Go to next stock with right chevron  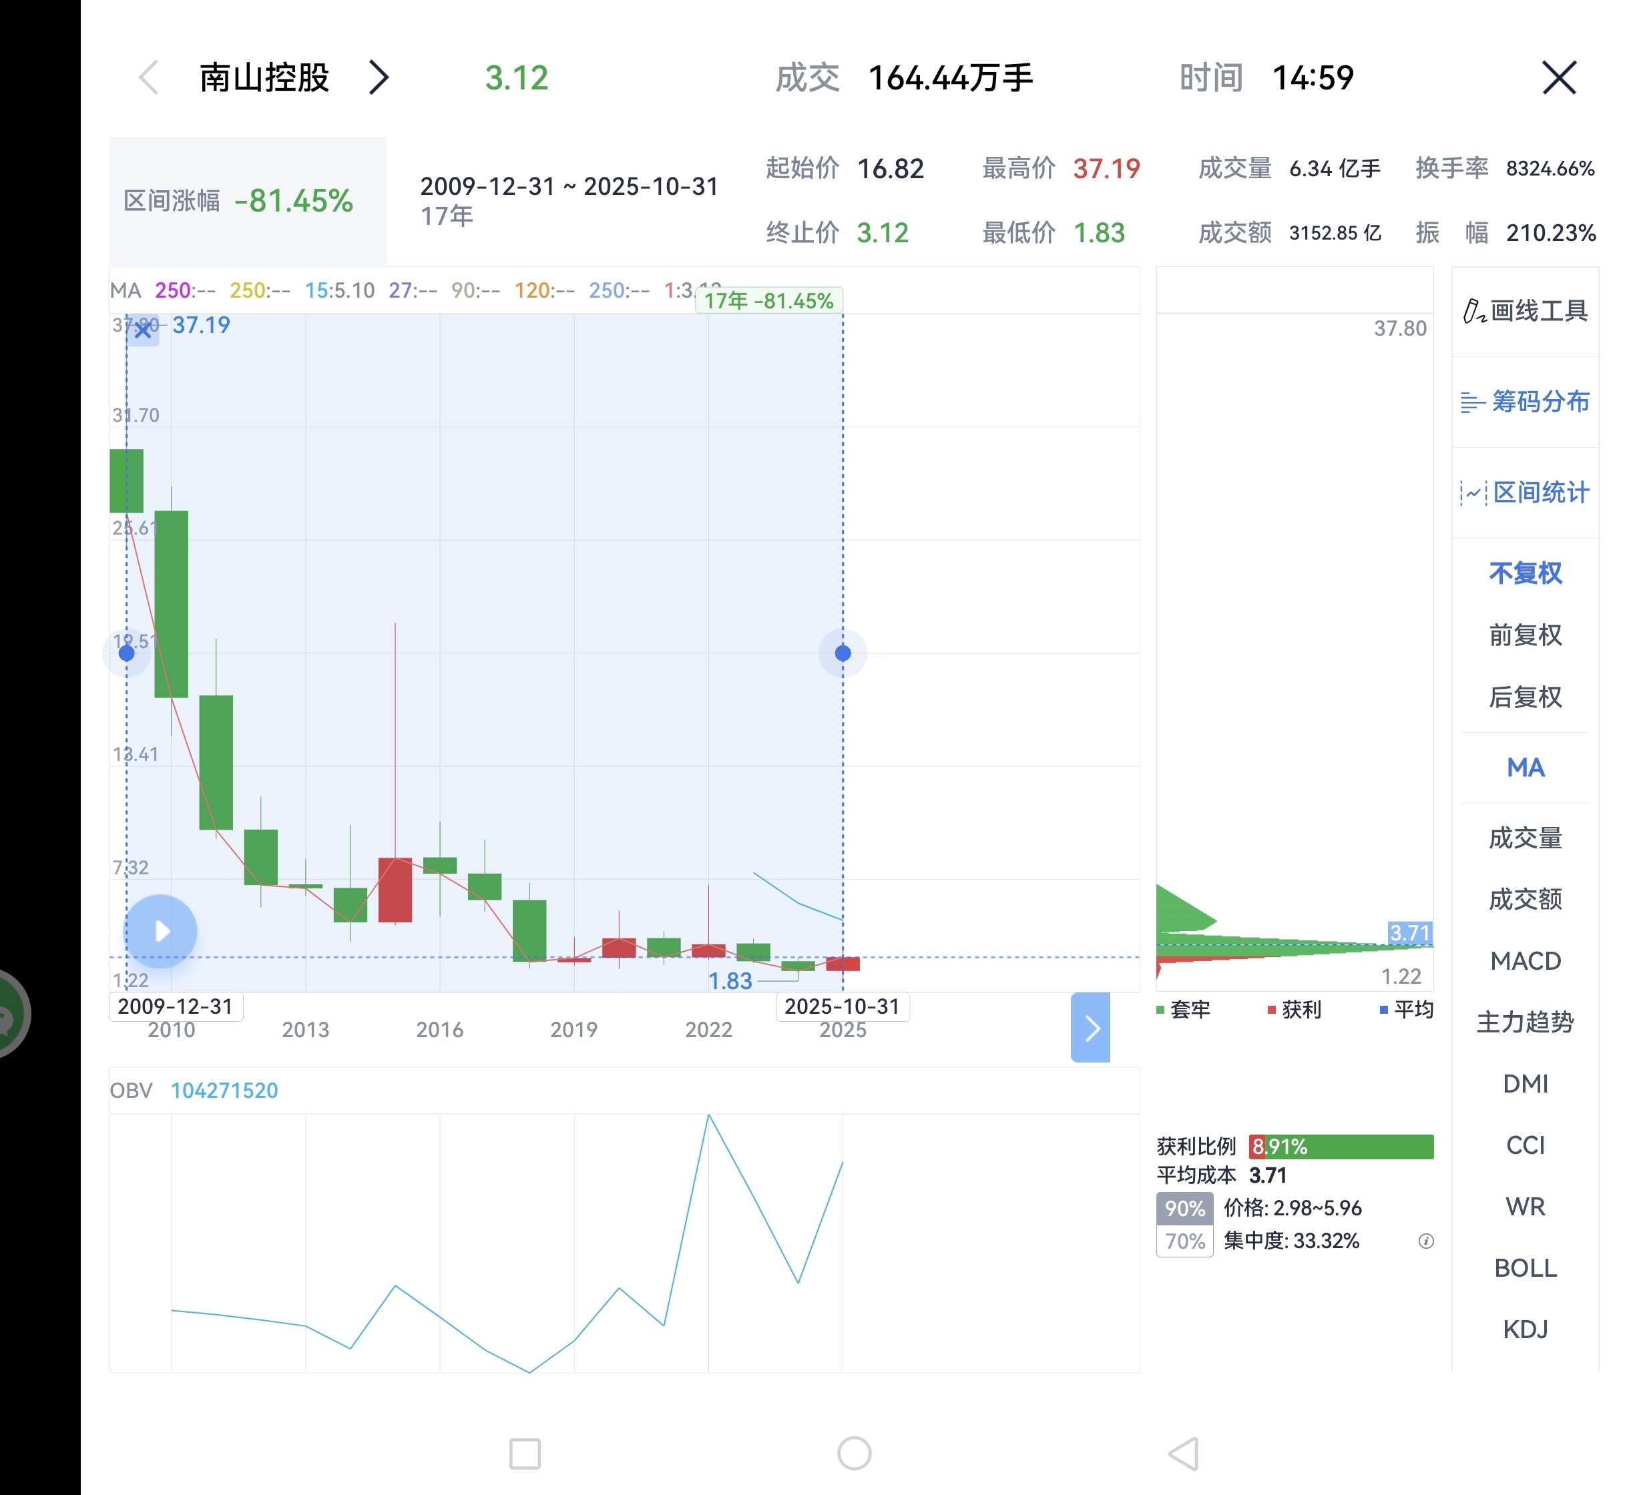click(x=379, y=77)
